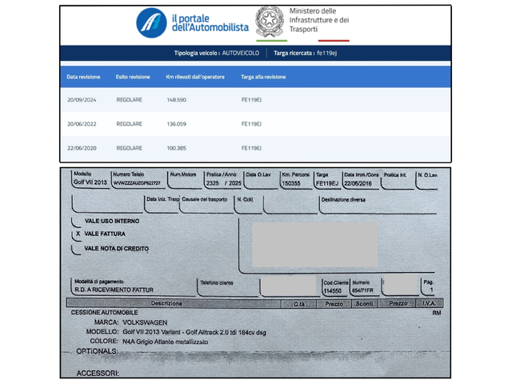Check the VALE USO INTERNO box
This screenshot has width=512, height=384.
coord(78,221)
